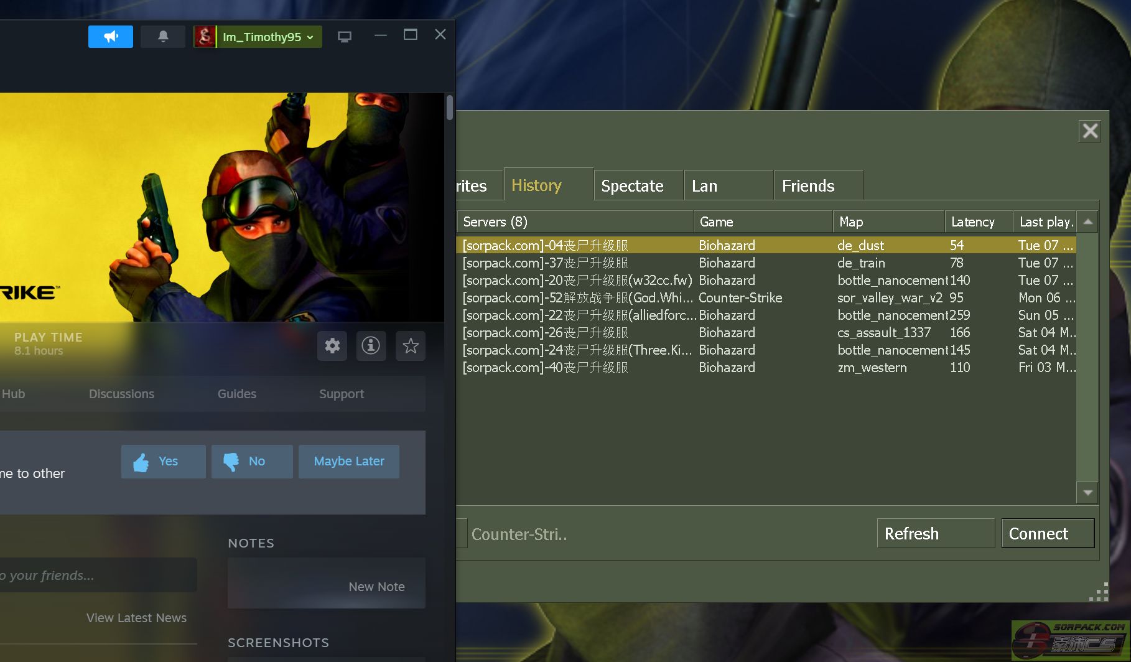This screenshot has height=662, width=1131.
Task: Click Yes to recommend the game
Action: (164, 462)
